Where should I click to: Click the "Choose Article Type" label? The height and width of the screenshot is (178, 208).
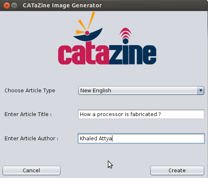point(30,91)
